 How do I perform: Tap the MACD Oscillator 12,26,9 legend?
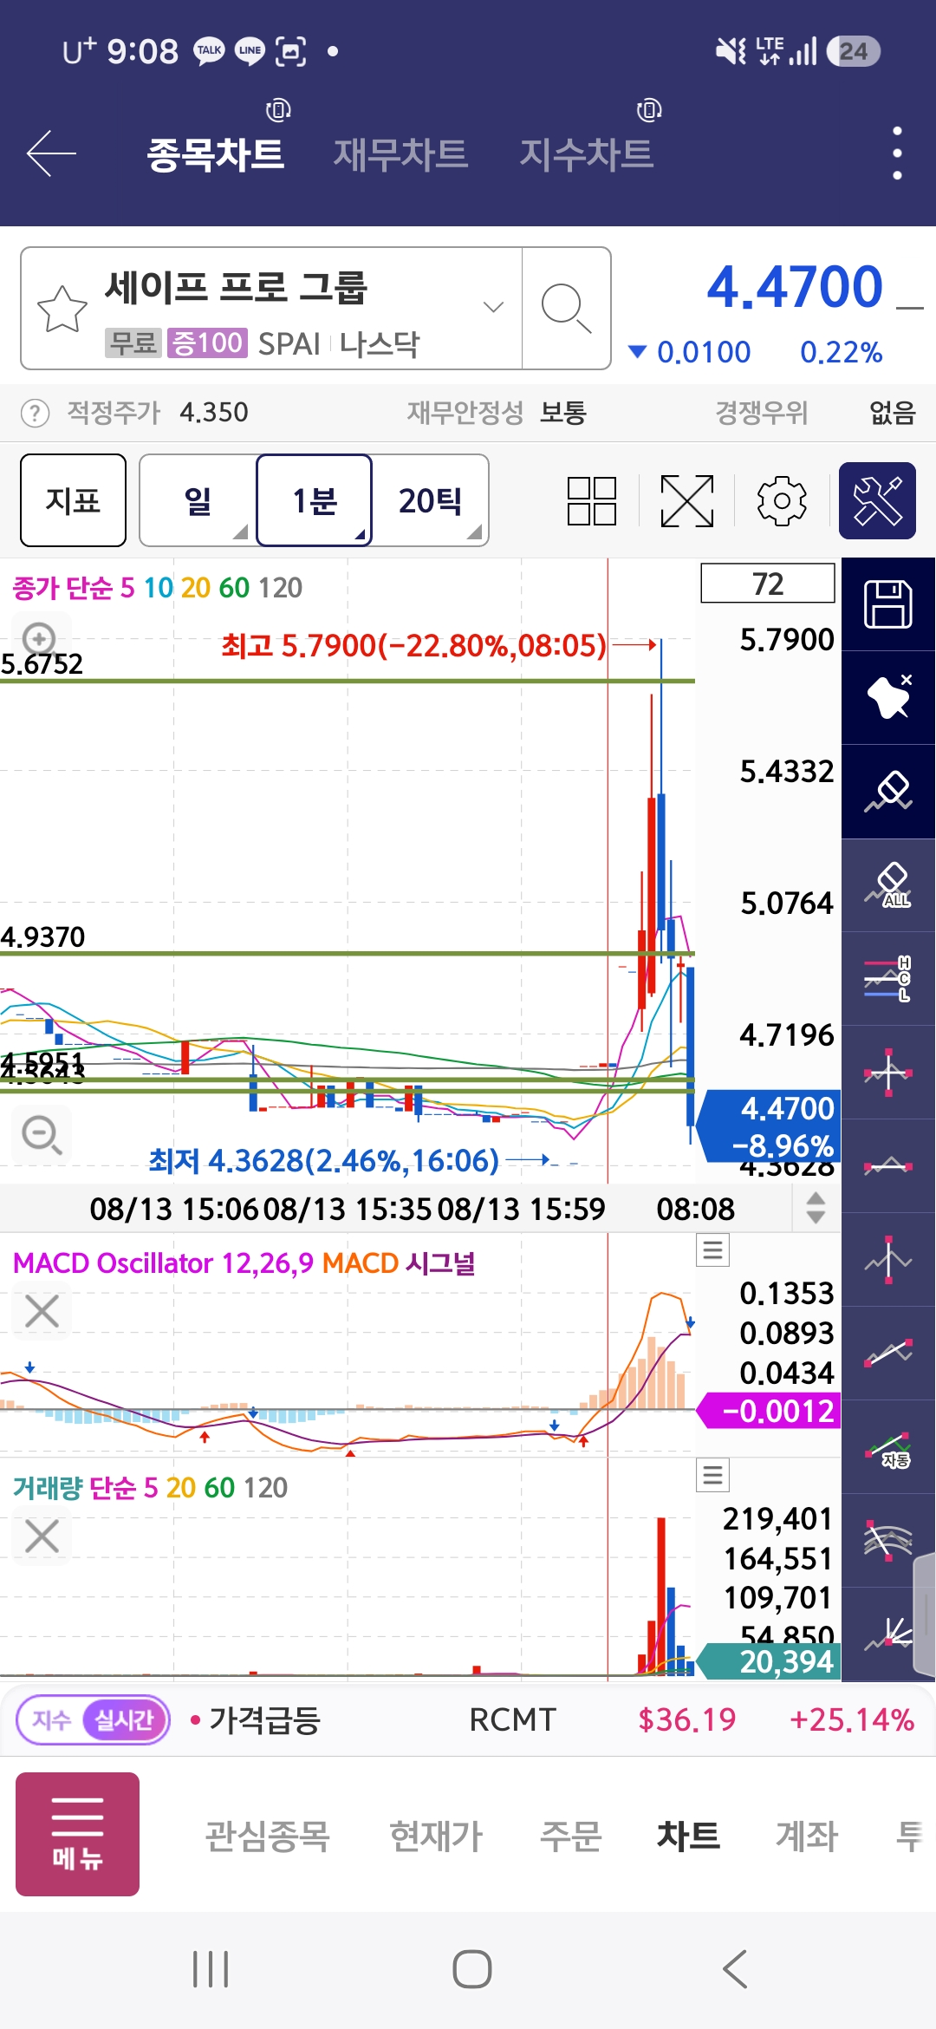244,1263
